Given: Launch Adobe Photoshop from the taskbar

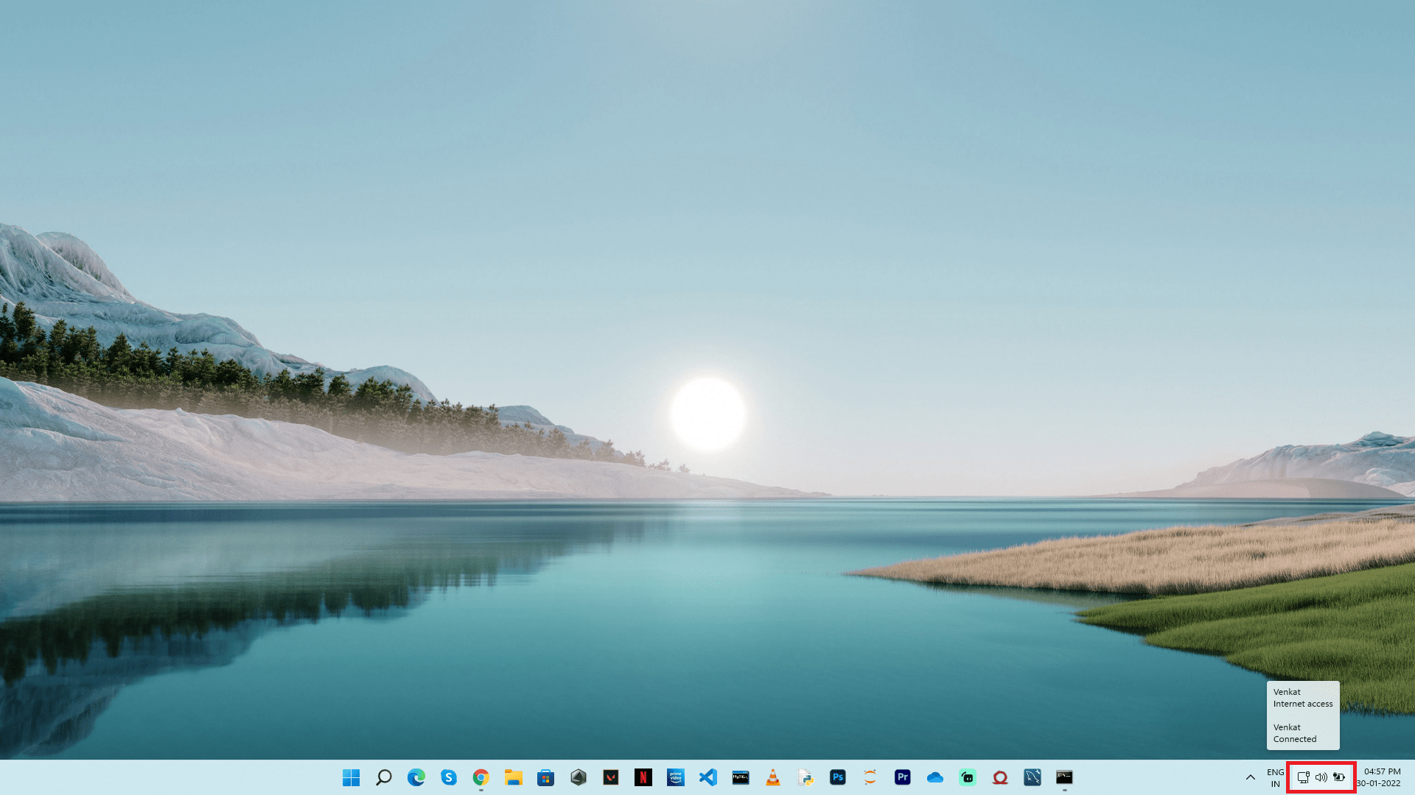Looking at the screenshot, I should [836, 777].
